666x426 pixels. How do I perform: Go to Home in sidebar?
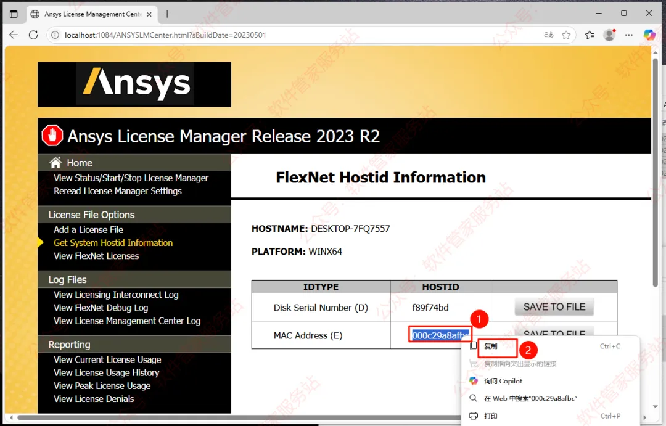[80, 163]
